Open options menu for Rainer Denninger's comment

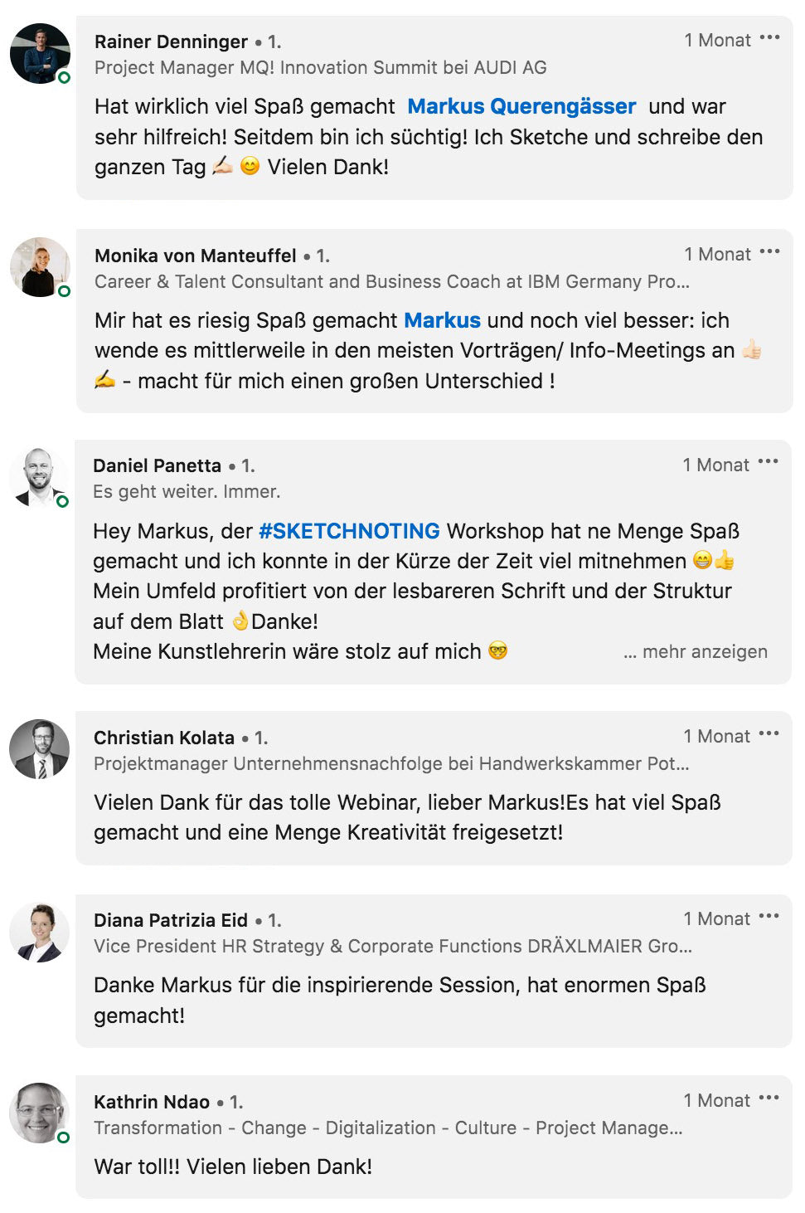[769, 38]
